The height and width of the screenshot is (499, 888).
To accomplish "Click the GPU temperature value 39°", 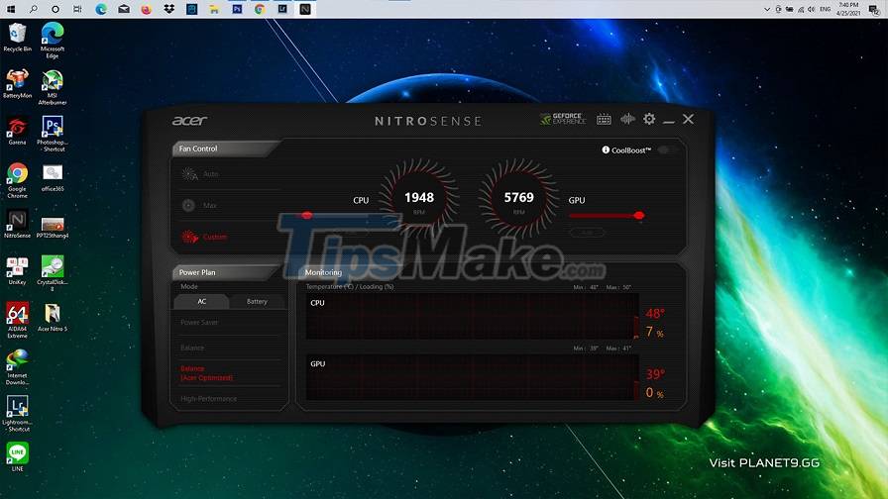I will point(655,374).
